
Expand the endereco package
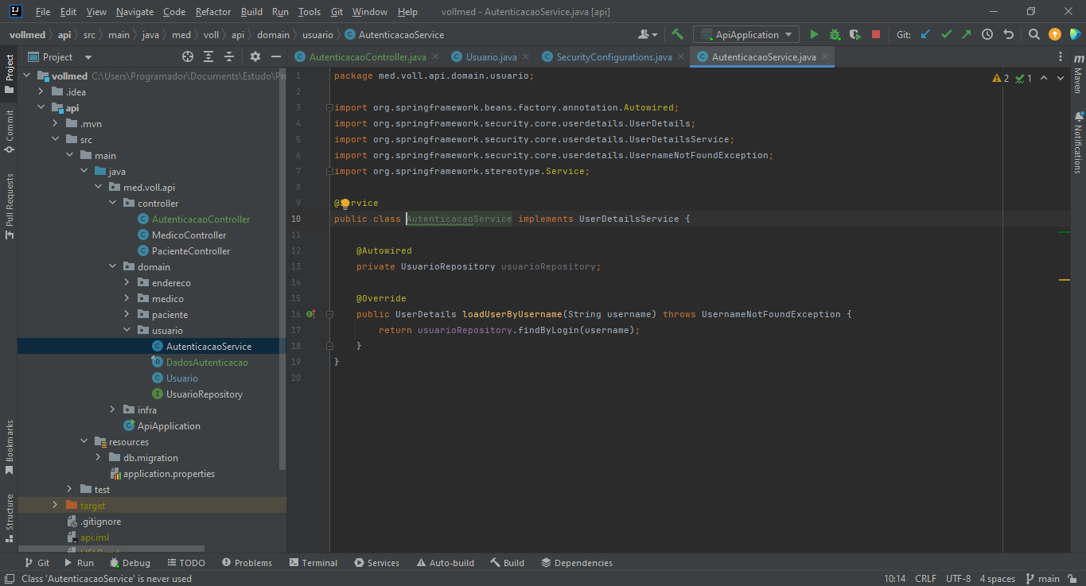pyautogui.click(x=127, y=283)
